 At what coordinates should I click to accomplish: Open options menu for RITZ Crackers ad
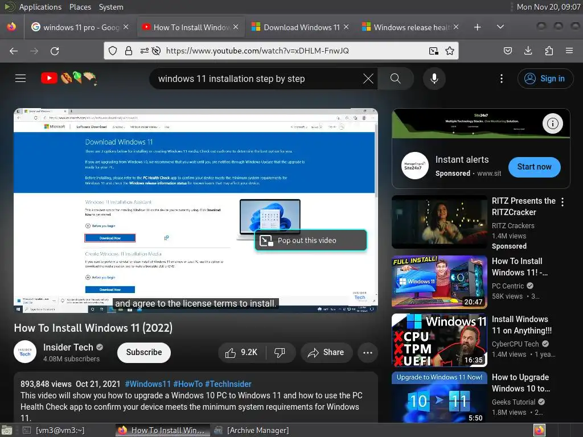coord(562,202)
